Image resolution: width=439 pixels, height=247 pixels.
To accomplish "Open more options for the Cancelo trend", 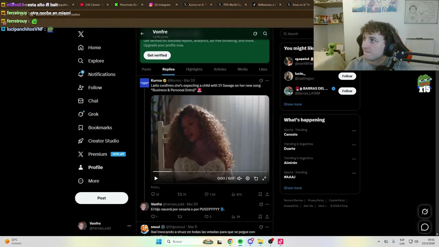I will 354,131.
